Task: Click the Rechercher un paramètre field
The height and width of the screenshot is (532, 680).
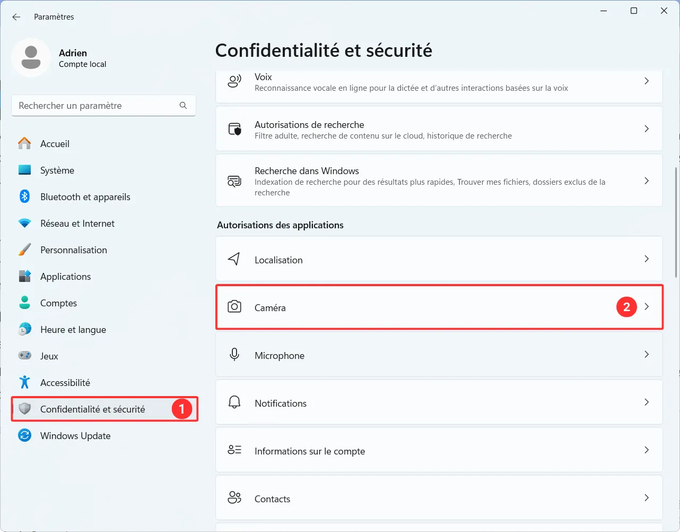Action: (103, 105)
